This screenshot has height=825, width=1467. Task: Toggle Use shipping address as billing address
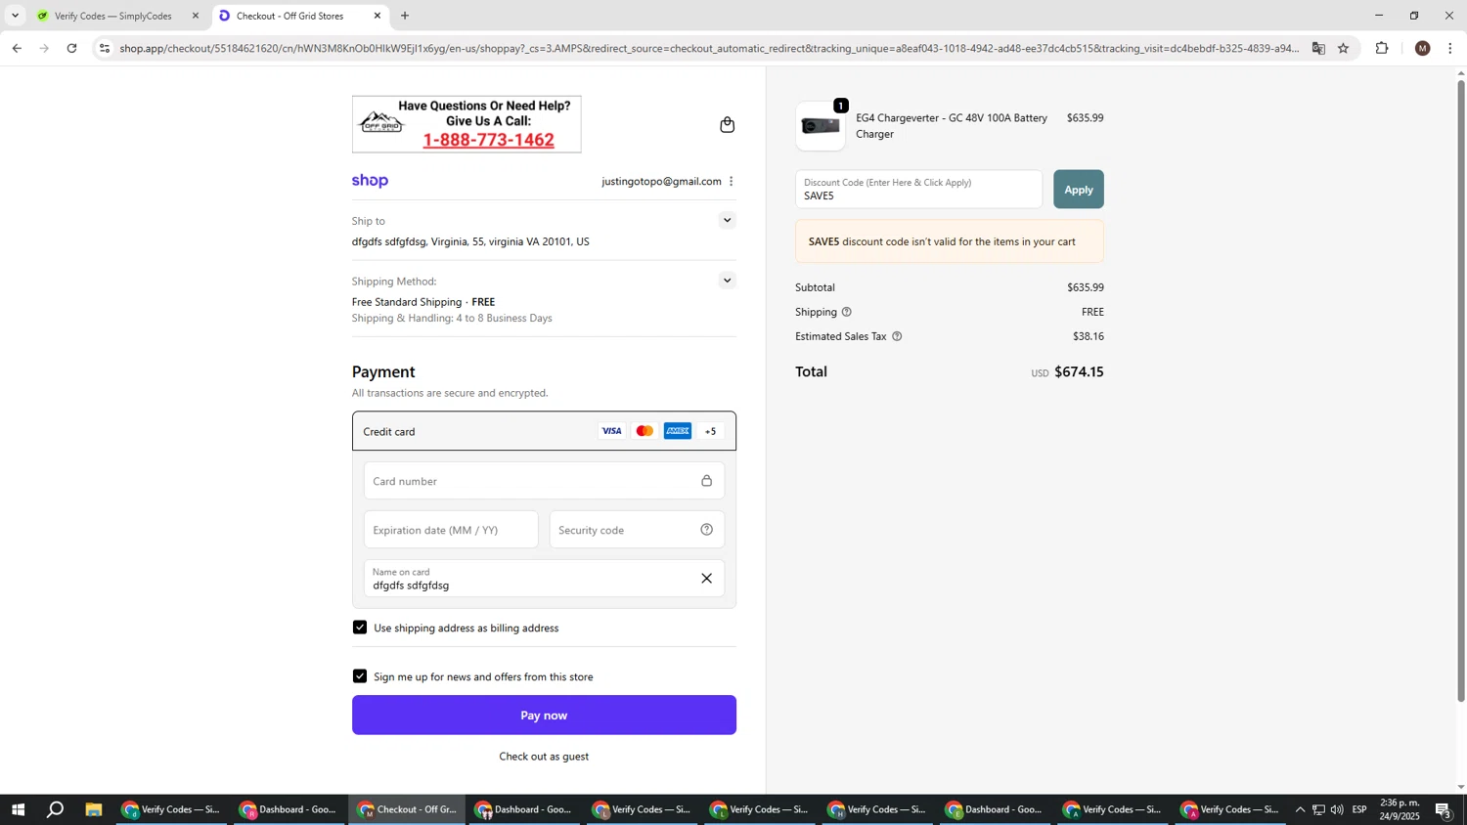(x=360, y=628)
